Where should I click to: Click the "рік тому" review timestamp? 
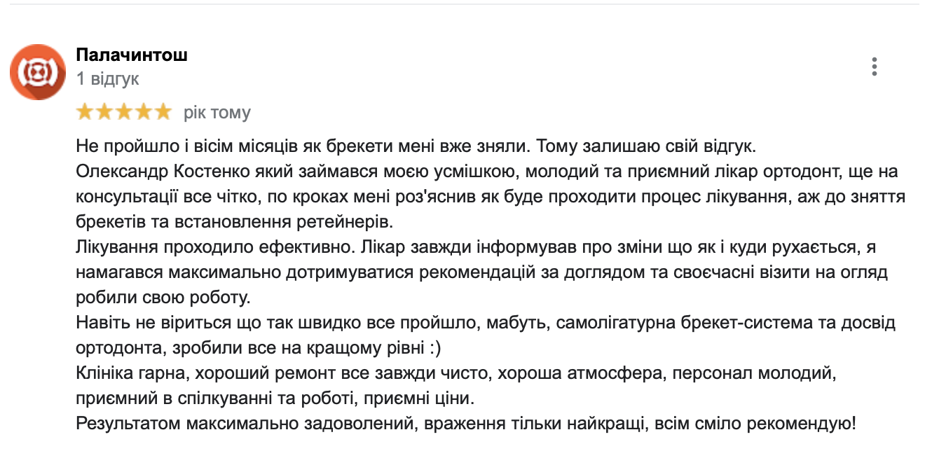click(217, 113)
